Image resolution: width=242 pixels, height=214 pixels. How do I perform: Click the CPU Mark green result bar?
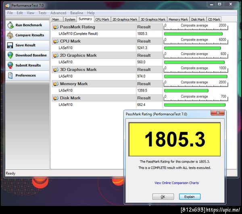click(x=192, y=48)
